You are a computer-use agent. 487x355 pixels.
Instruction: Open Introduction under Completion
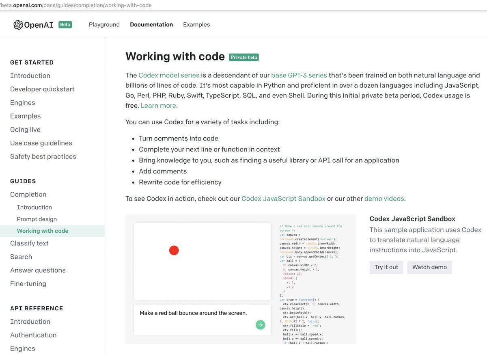34,207
